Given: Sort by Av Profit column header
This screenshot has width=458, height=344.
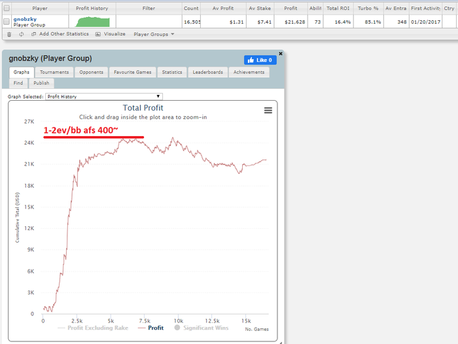Looking at the screenshot, I should pos(223,9).
